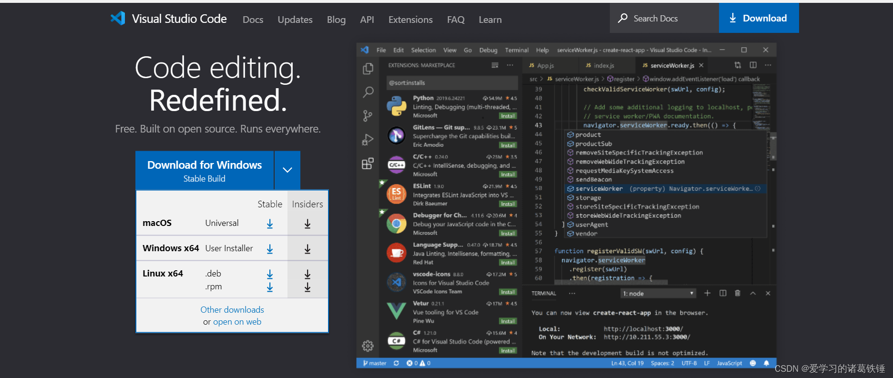Click the sync changes icon in status bar
Image resolution: width=893 pixels, height=378 pixels.
[x=396, y=363]
